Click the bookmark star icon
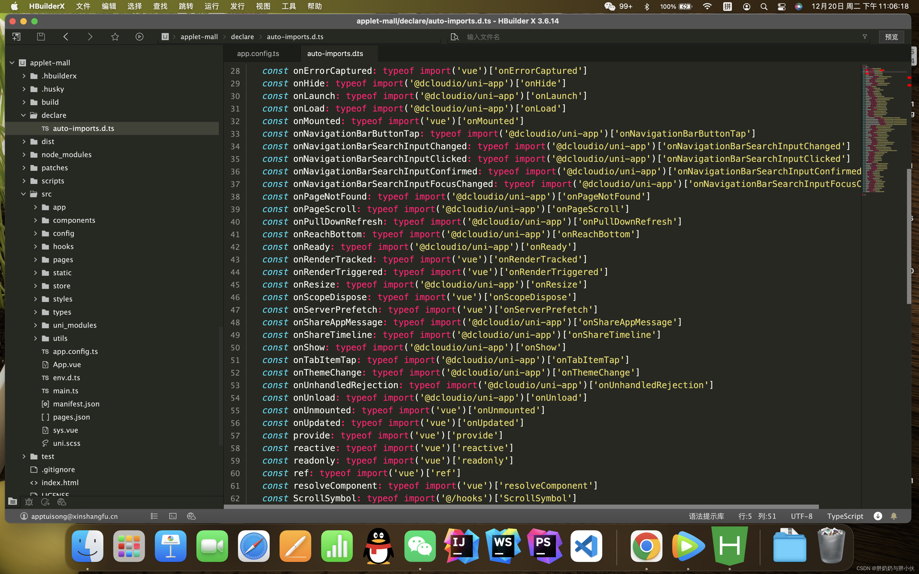The height and width of the screenshot is (574, 919). (115, 37)
